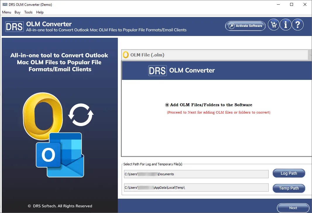Click the log path Documents field
The image size is (312, 213).
click(x=196, y=174)
